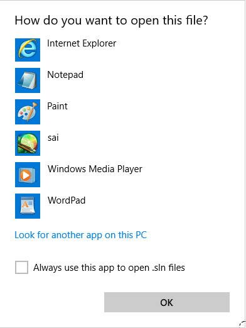Click the 'Always use this app to open .sln files' label

point(109,268)
